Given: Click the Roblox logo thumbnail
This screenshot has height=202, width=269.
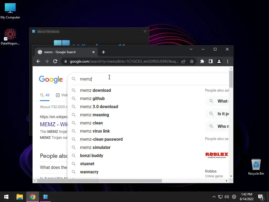Looking at the screenshot, I should [217, 155].
